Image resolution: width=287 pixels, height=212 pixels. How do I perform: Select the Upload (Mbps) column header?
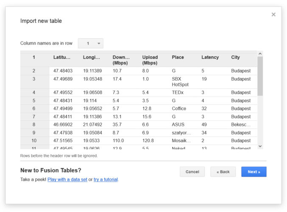[x=150, y=60]
